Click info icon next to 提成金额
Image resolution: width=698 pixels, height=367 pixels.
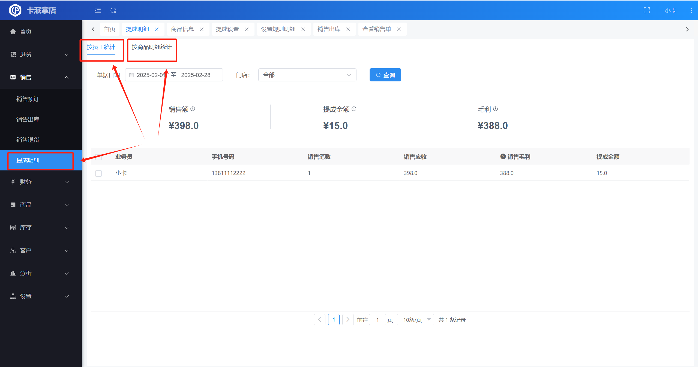tap(354, 109)
